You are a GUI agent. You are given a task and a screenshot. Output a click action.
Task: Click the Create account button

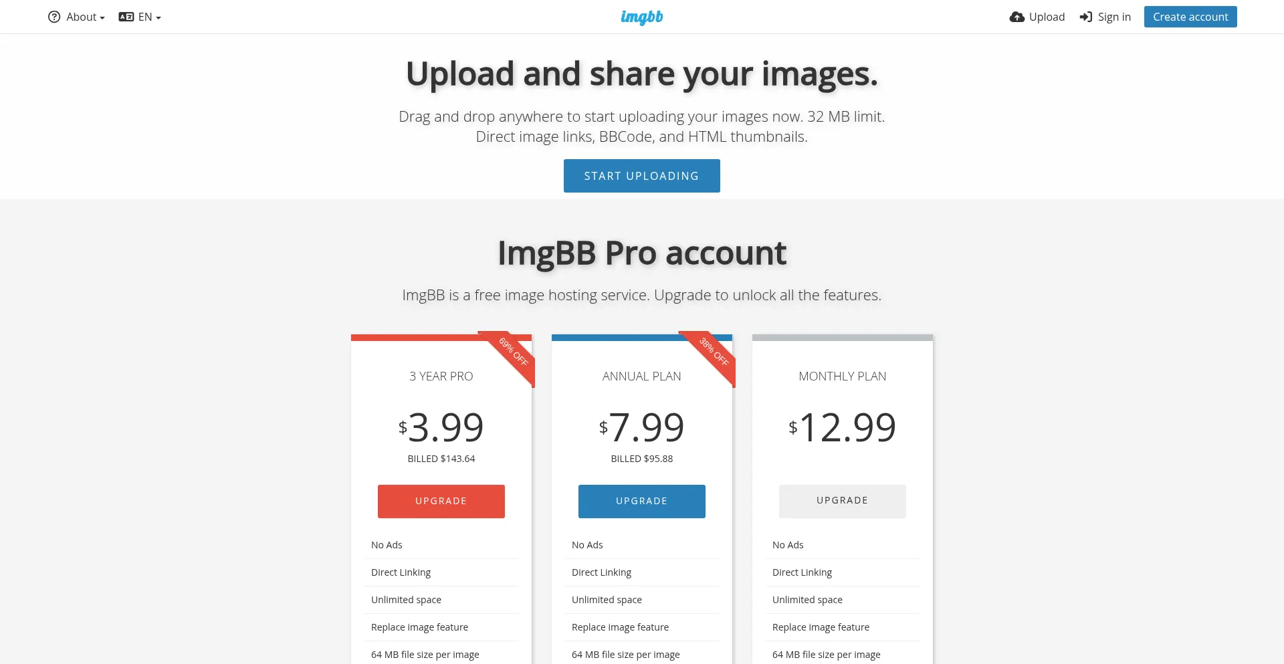click(1190, 17)
